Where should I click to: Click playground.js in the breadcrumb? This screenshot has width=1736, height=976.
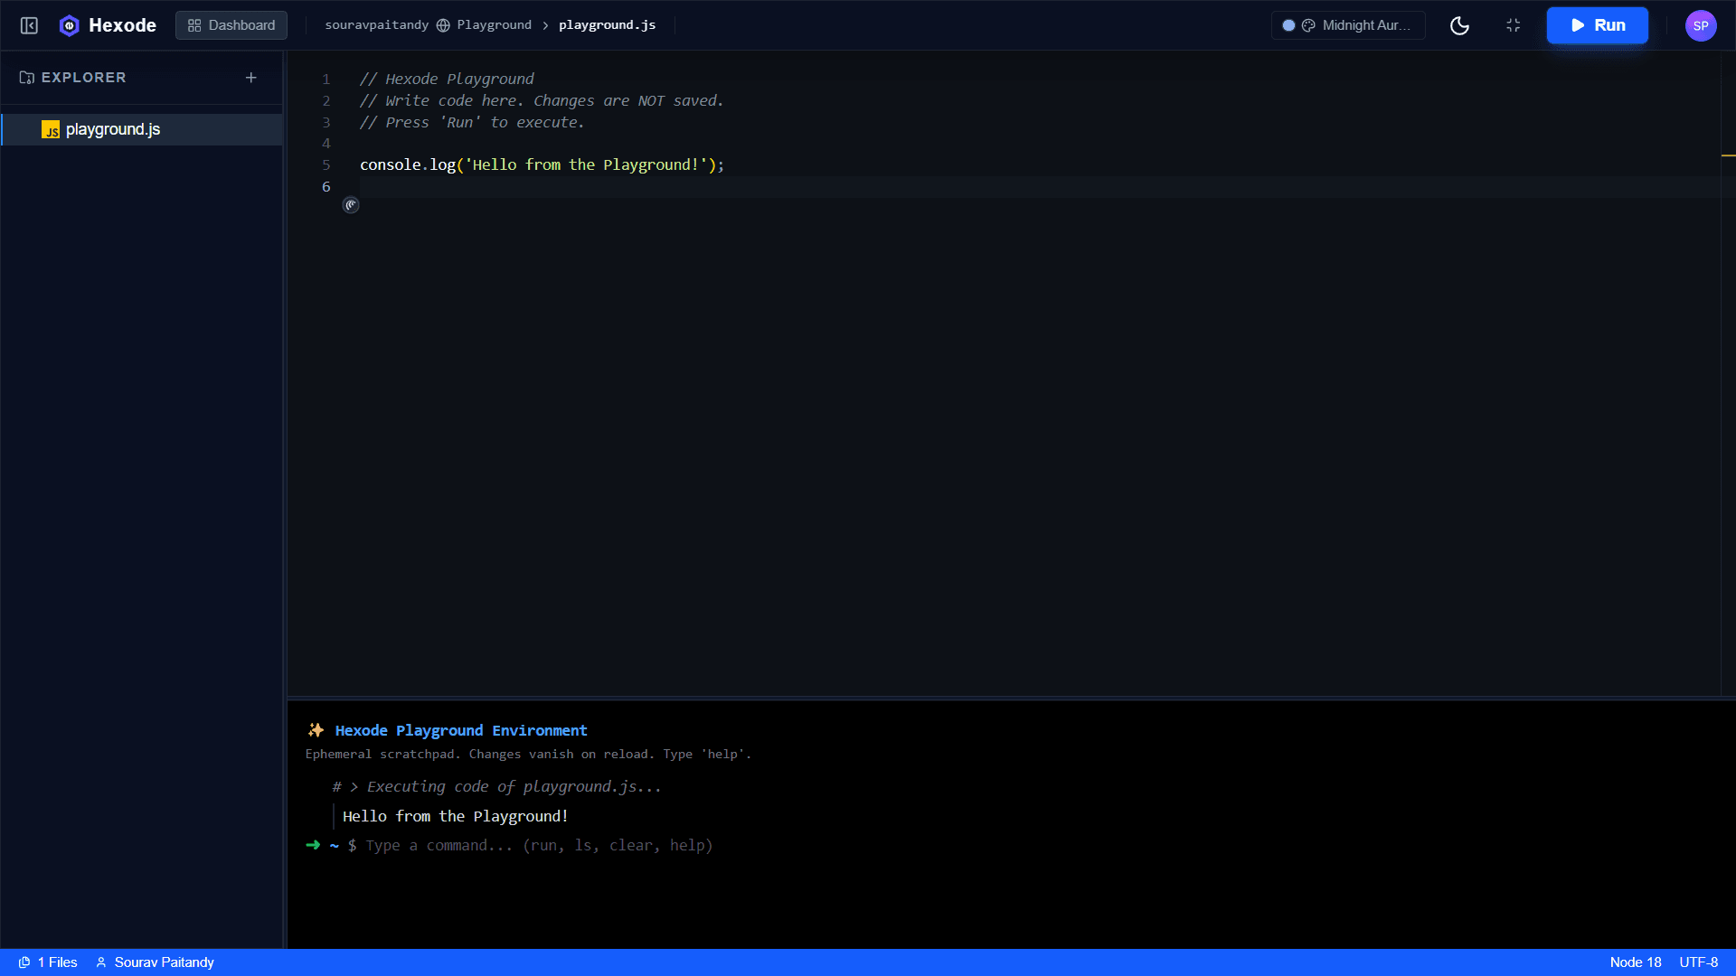click(x=607, y=25)
